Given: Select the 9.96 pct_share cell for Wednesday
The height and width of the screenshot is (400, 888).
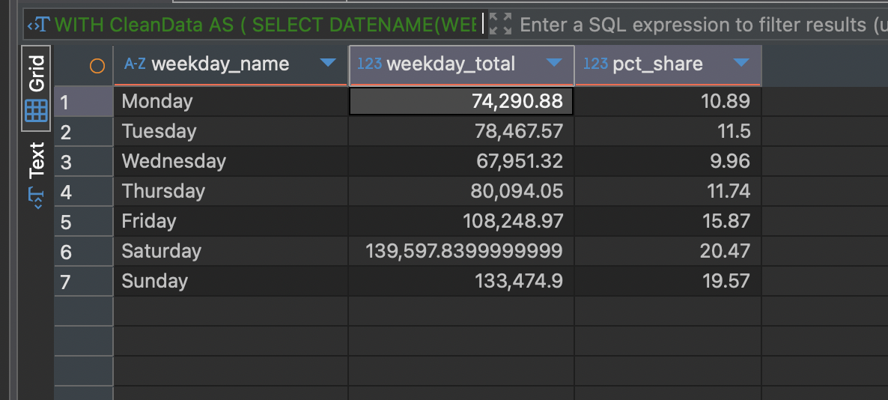Looking at the screenshot, I should [x=668, y=161].
